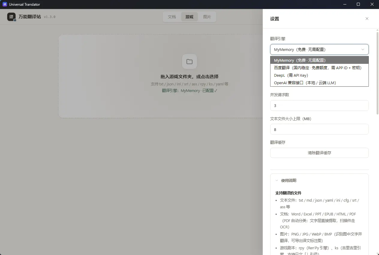Screen dimensions: 379x255
Task: Click the version label v1.3.0
Action: tap(50, 17)
